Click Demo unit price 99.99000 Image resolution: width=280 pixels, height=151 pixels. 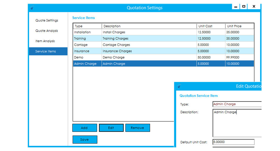(240, 57)
